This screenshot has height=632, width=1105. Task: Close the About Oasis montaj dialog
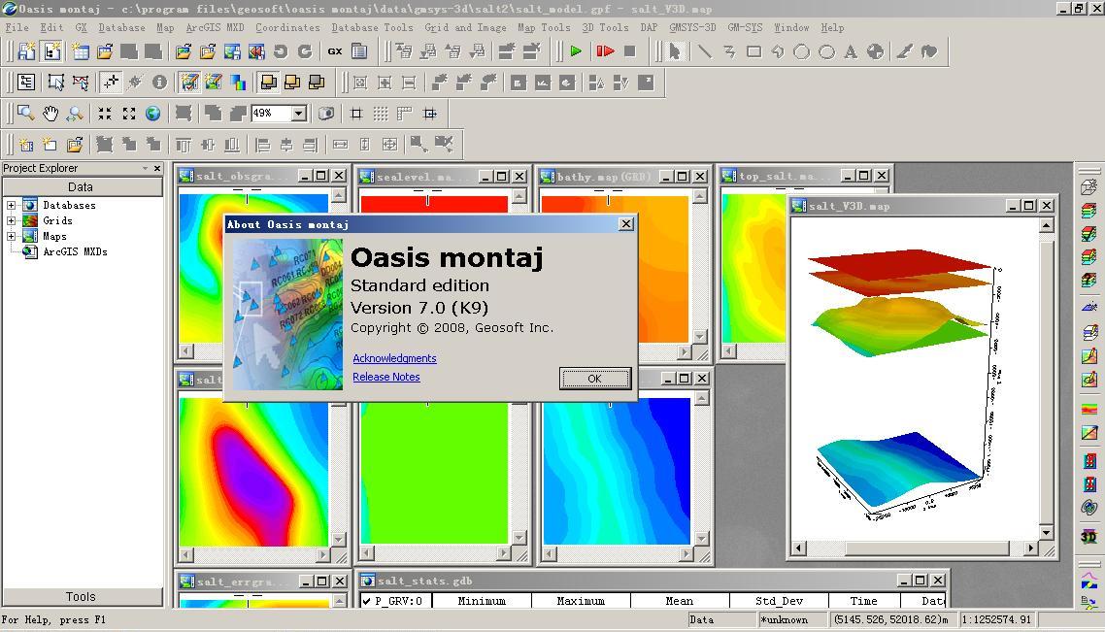click(x=625, y=224)
